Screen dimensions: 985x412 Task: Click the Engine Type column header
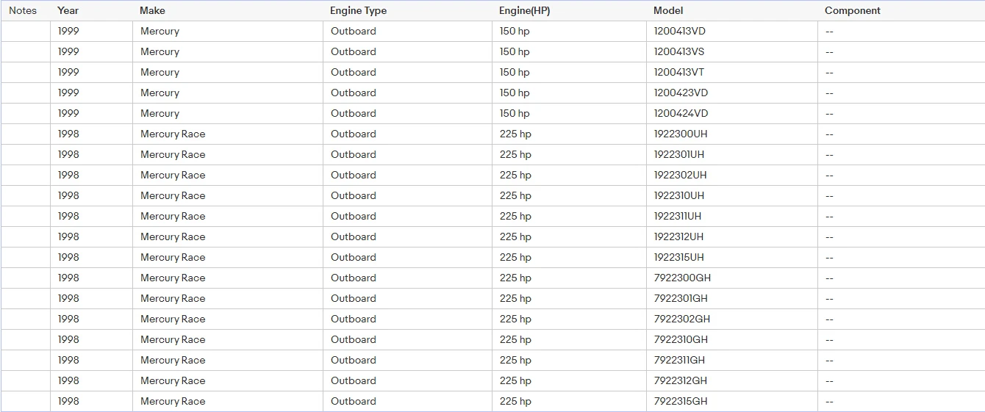click(358, 11)
